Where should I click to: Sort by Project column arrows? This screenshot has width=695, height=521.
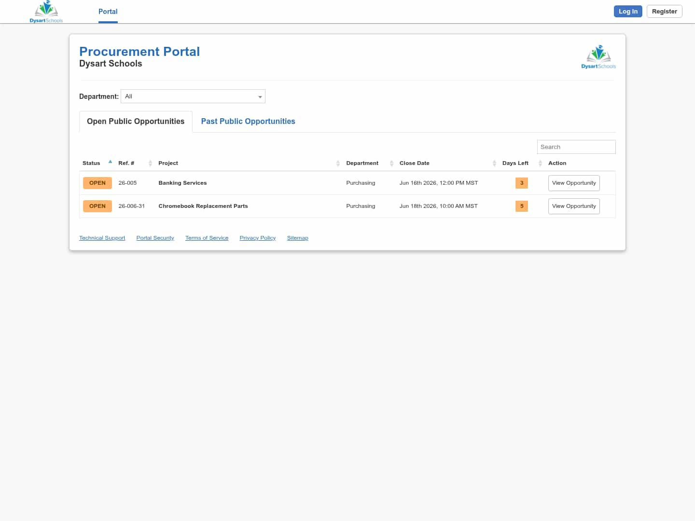(338, 164)
